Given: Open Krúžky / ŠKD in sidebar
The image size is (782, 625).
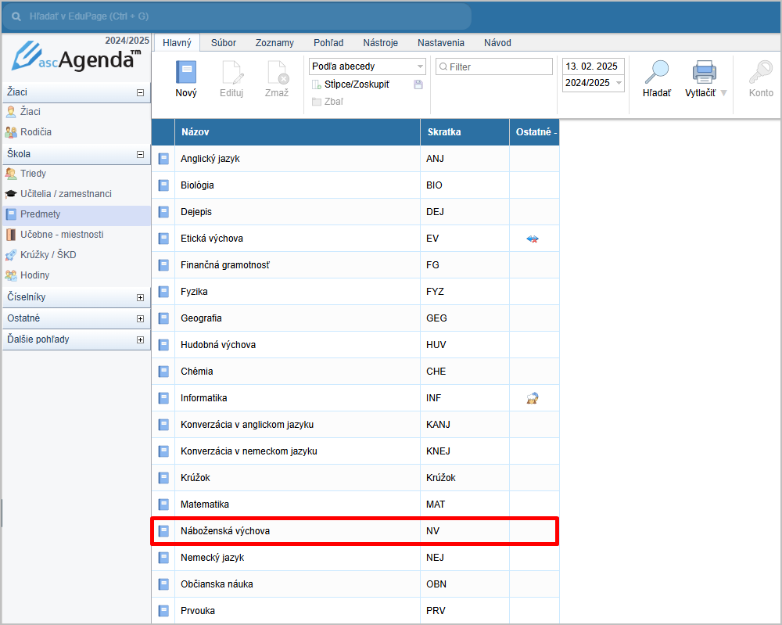Looking at the screenshot, I should (76, 255).
